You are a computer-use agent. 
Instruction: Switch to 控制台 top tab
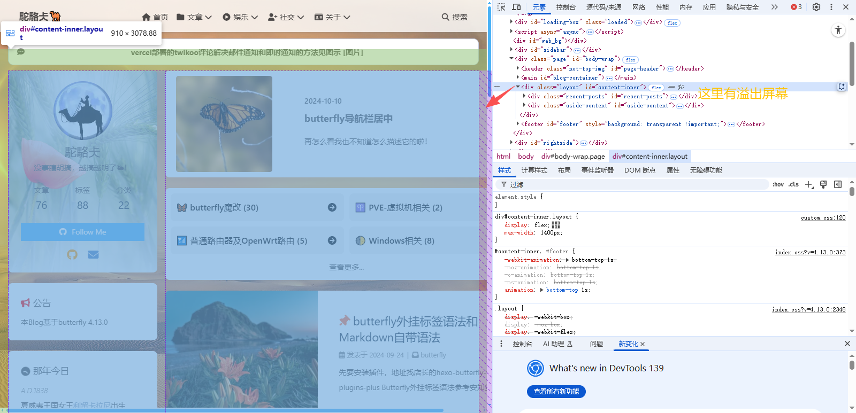tap(565, 7)
